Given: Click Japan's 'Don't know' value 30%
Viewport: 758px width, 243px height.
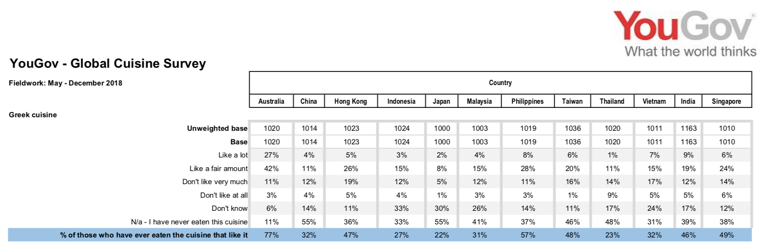Looking at the screenshot, I should 442,208.
